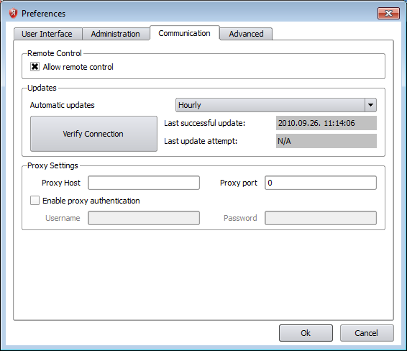Click the Verify Connection button
This screenshot has width=407, height=351.
click(x=93, y=134)
